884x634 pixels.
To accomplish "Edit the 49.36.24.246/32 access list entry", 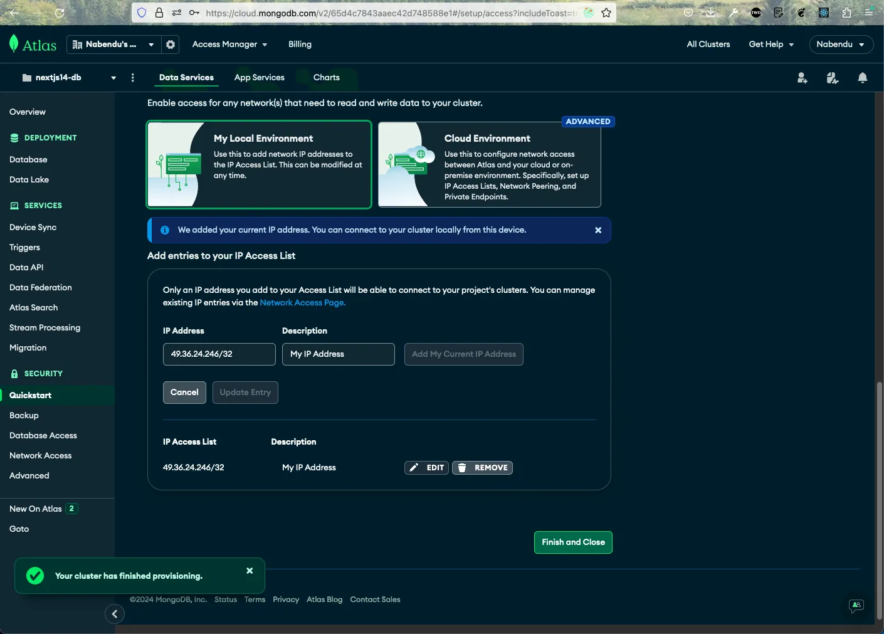I will tap(426, 468).
